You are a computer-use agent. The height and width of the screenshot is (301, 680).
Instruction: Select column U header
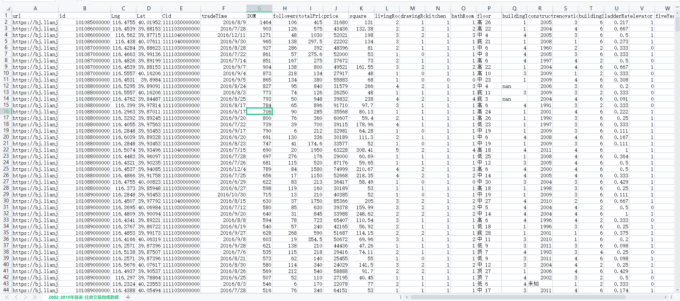[616, 9]
